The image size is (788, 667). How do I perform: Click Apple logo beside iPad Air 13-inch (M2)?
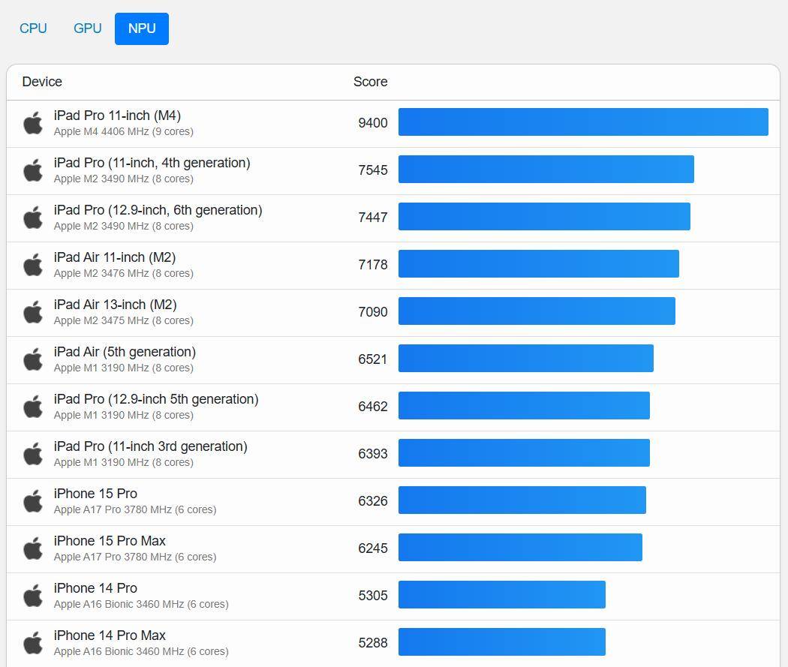(x=33, y=312)
